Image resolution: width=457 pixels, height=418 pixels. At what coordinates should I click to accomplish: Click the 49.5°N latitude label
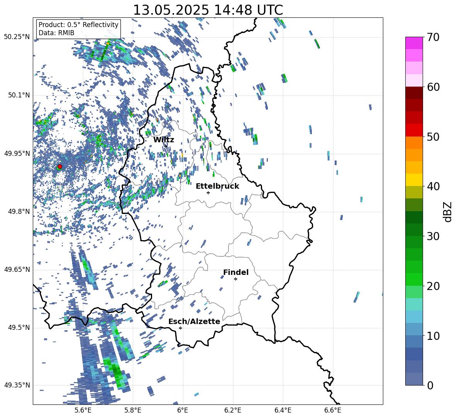click(x=19, y=328)
